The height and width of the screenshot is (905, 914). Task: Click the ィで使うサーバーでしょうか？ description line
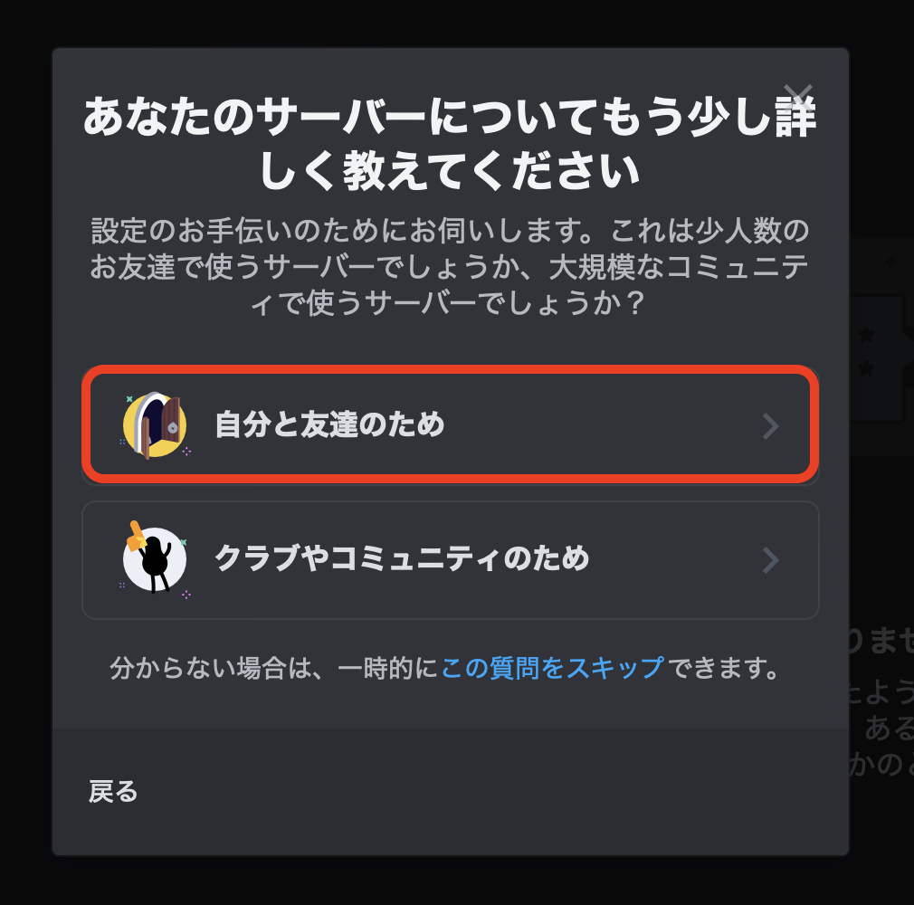point(448,302)
